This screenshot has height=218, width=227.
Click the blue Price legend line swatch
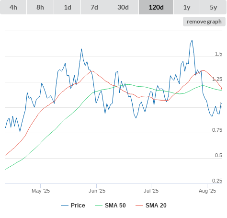click(65, 206)
